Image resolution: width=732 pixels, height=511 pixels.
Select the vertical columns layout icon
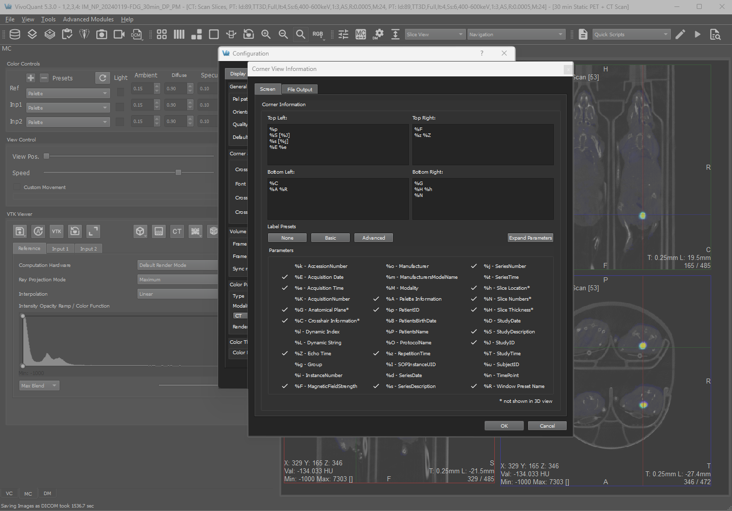tap(179, 34)
